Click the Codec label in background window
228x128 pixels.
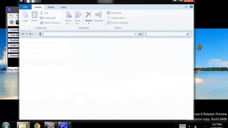click(14, 46)
